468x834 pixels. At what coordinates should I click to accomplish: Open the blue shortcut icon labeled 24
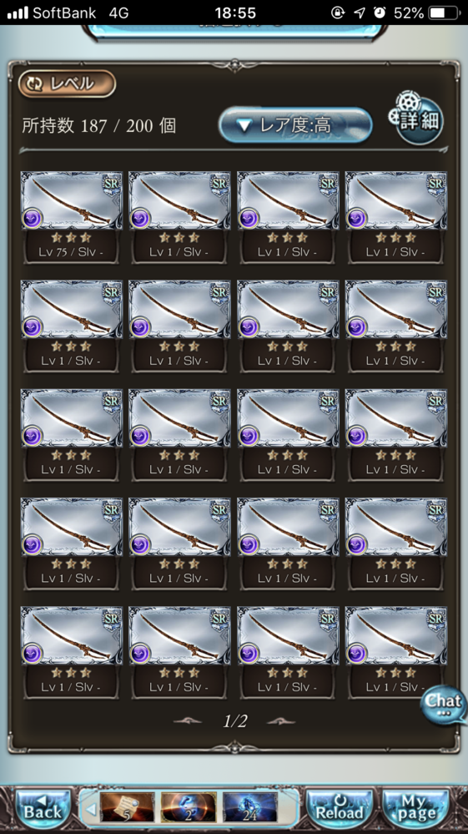[250, 807]
